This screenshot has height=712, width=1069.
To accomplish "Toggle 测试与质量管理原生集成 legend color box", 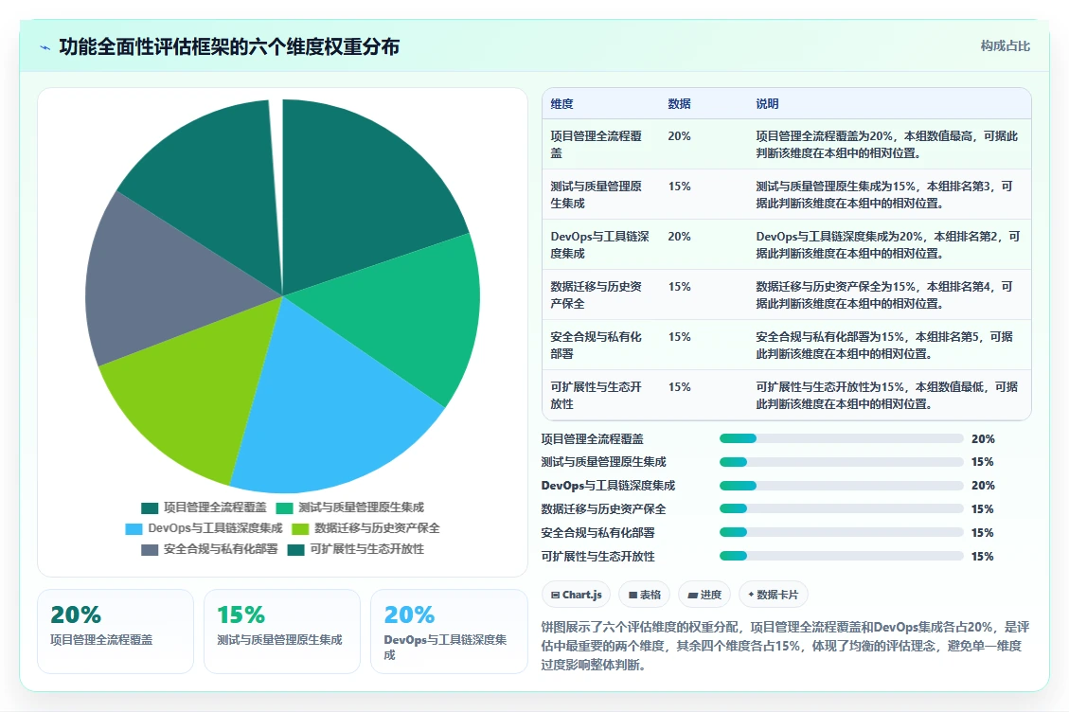I will pyautogui.click(x=284, y=508).
